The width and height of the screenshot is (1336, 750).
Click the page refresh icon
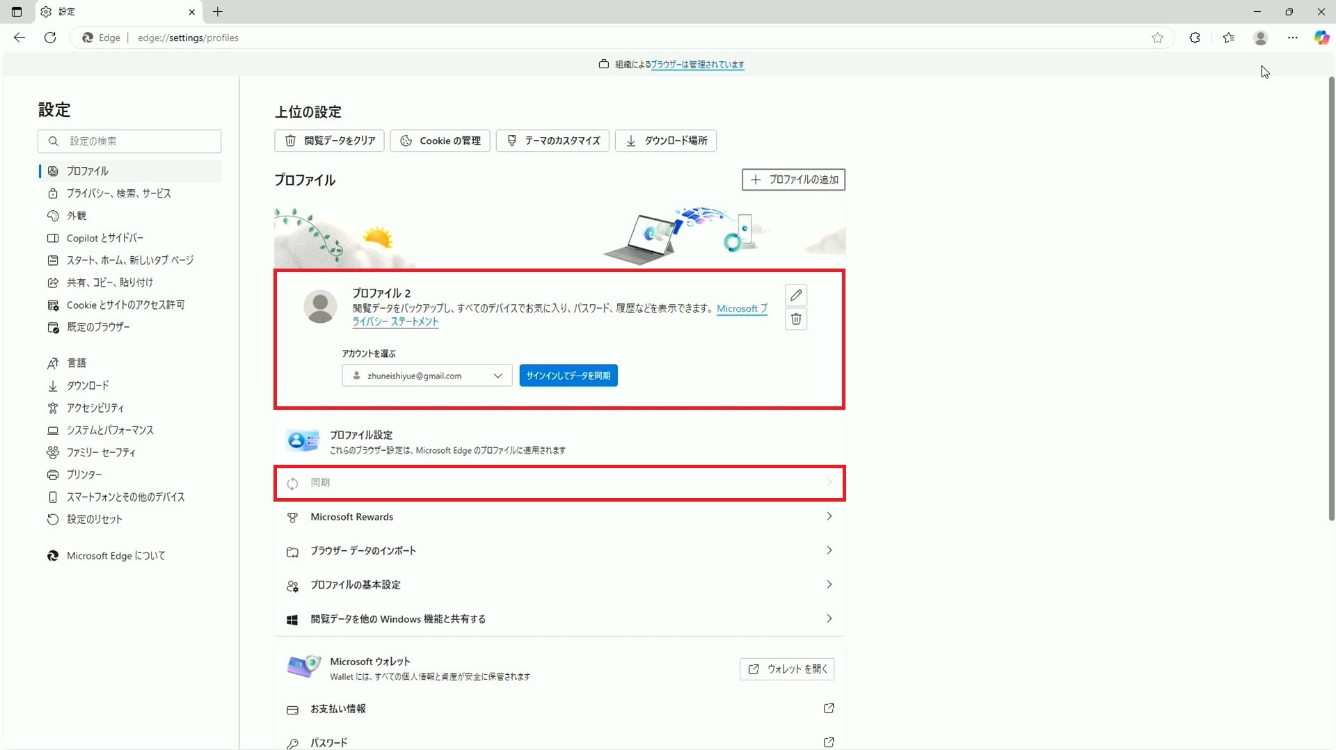point(50,38)
